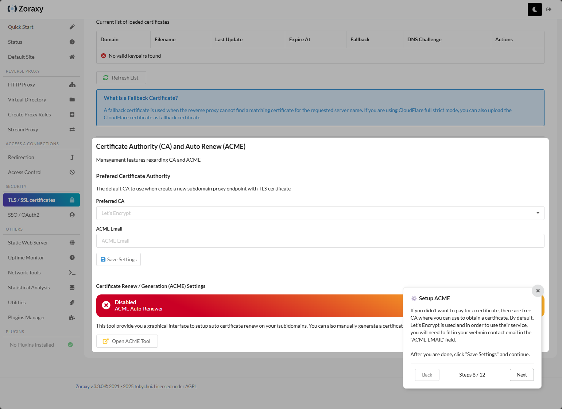Click the disabled X icon on ACME Auto-Renewer
Screen dimensions: 562x409
tap(106, 305)
